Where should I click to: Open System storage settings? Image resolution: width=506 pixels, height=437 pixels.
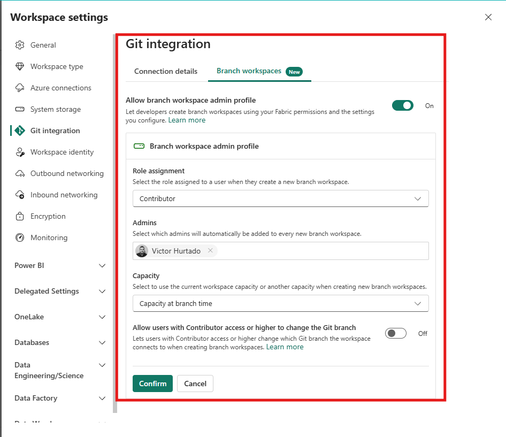[56, 110]
